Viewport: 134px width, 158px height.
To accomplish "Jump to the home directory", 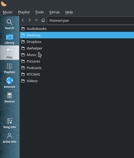I will pyautogui.click(x=43, y=20).
